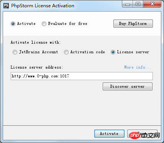Click the 'Activate license with:' label
The image size is (164, 143).
[36, 42]
